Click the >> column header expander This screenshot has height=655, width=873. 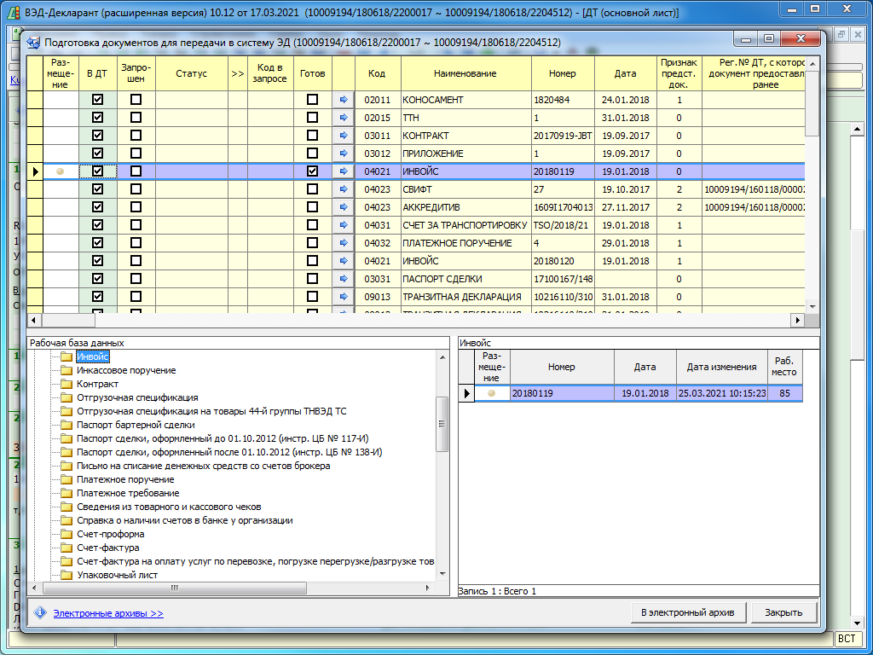[238, 74]
